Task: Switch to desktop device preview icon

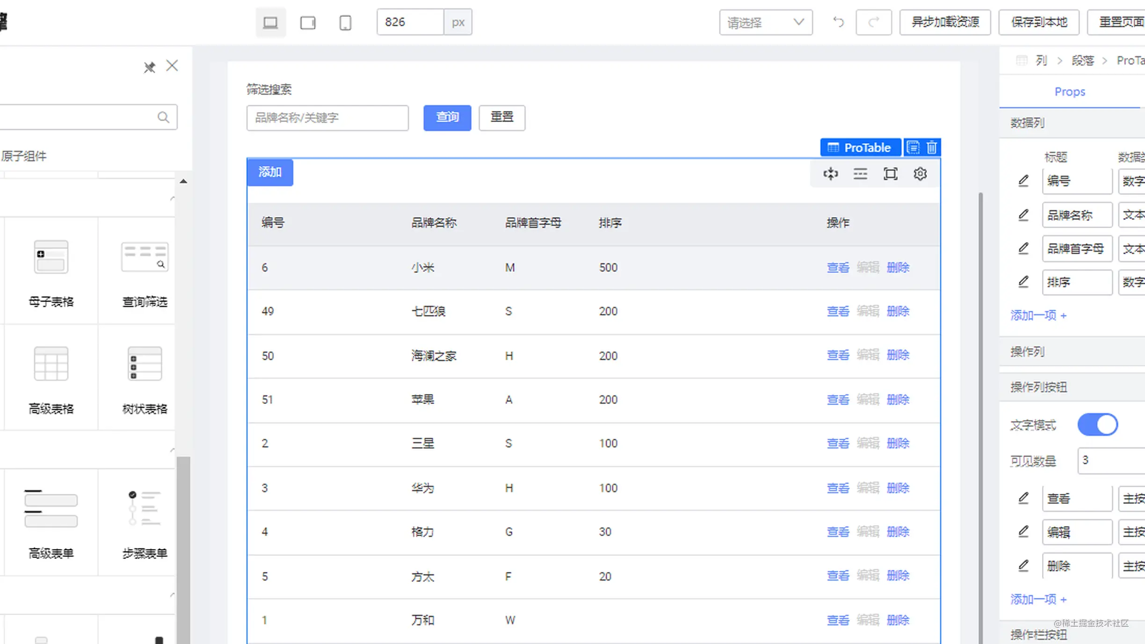Action: [x=270, y=22]
